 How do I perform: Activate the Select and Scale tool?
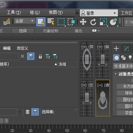point(103,22)
